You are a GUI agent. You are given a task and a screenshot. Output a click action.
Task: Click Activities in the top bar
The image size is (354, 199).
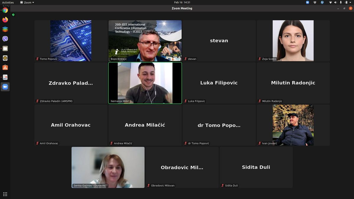pos(8,2)
